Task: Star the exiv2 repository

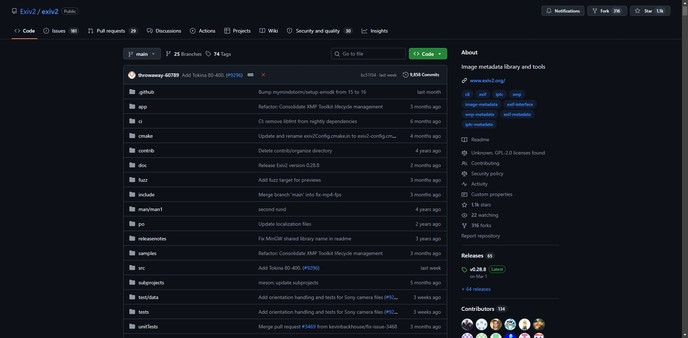Action: coord(650,11)
